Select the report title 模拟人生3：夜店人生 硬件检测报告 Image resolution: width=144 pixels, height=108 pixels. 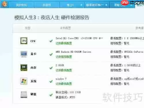52,18
